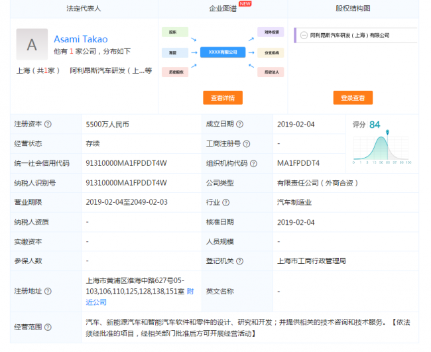The height and width of the screenshot is (352, 431).
Task: Click the pink 历史法人 node in graph
Action: 271,72
